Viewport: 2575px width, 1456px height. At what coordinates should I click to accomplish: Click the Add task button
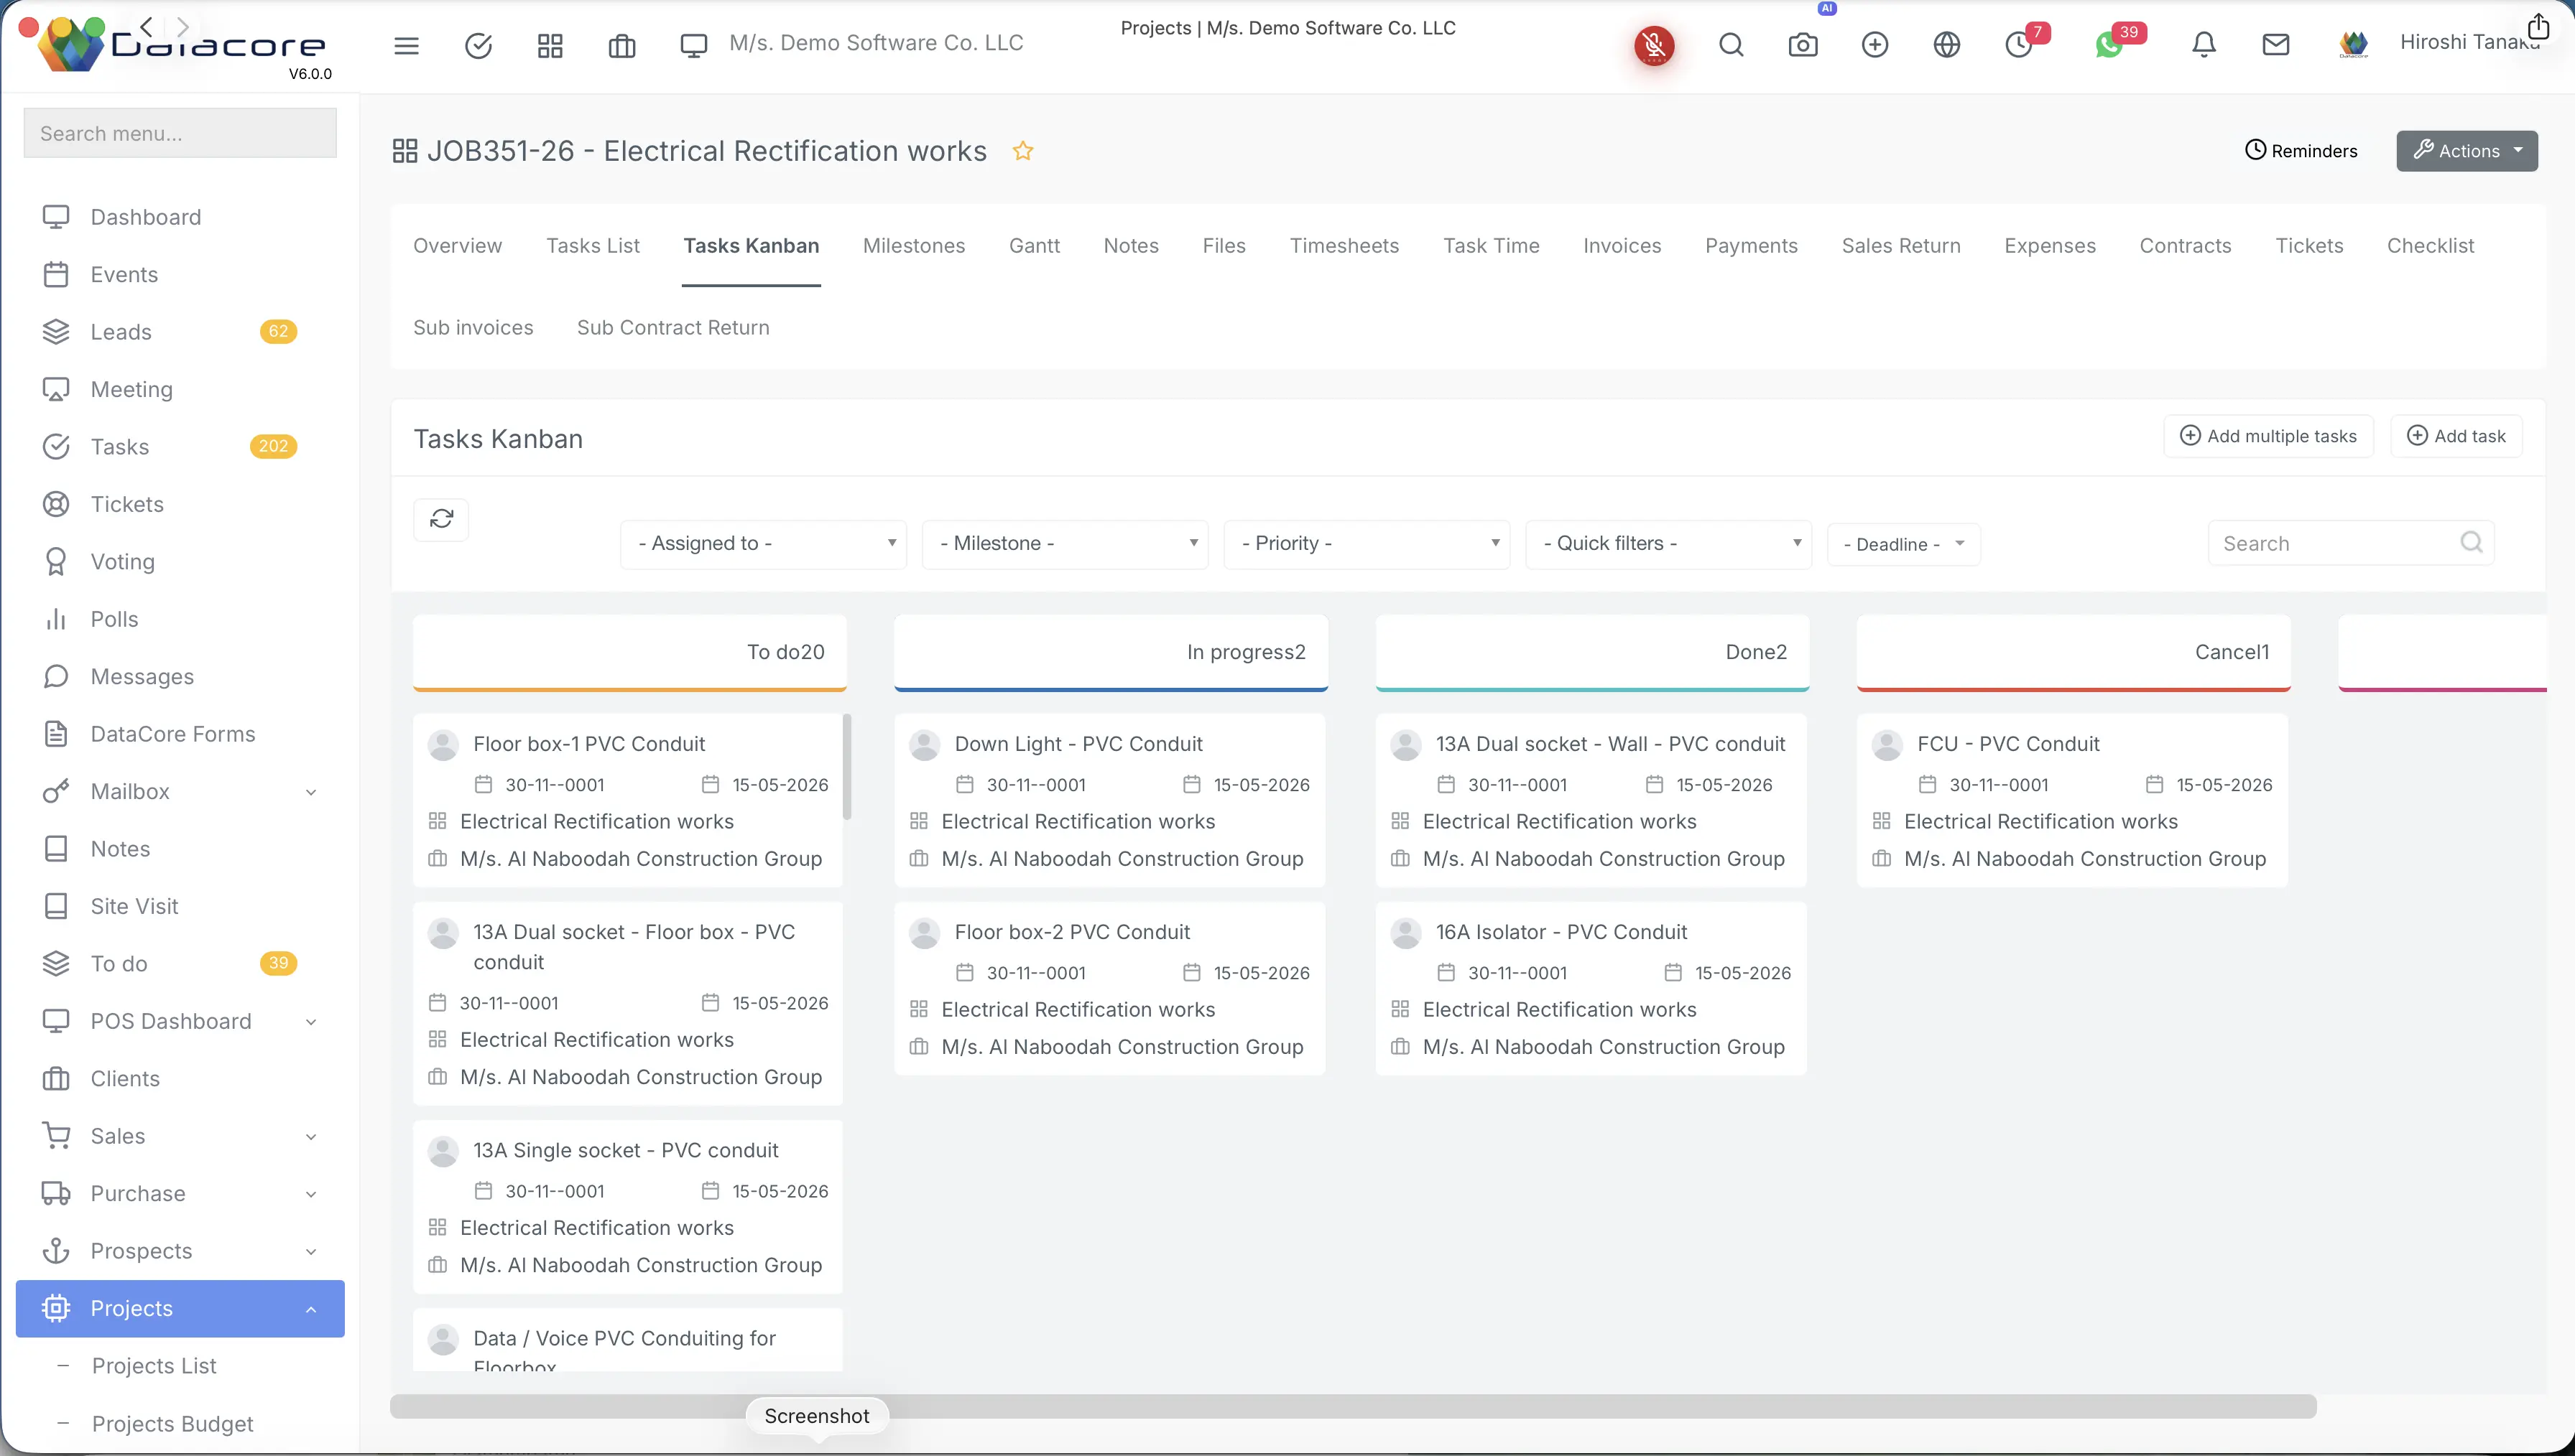(2456, 436)
